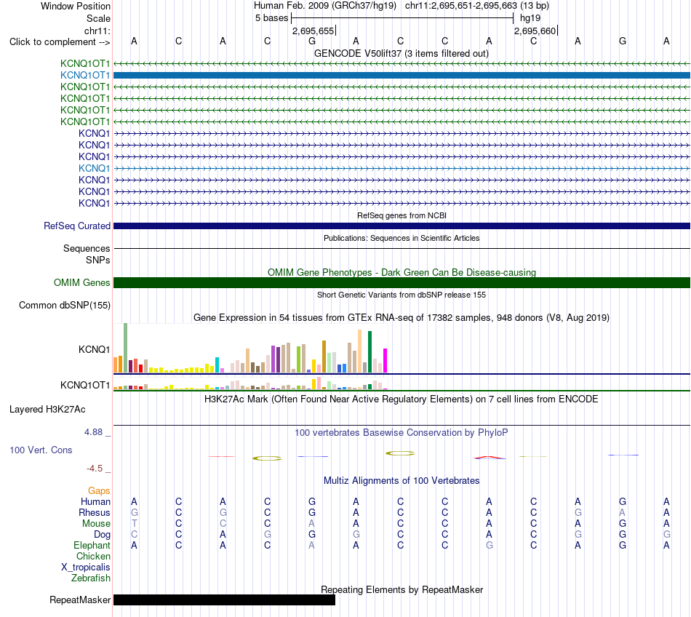Image resolution: width=691 pixels, height=617 pixels.
Task: Click the 'X_tropicalis' alignment row label
Action: (86, 568)
